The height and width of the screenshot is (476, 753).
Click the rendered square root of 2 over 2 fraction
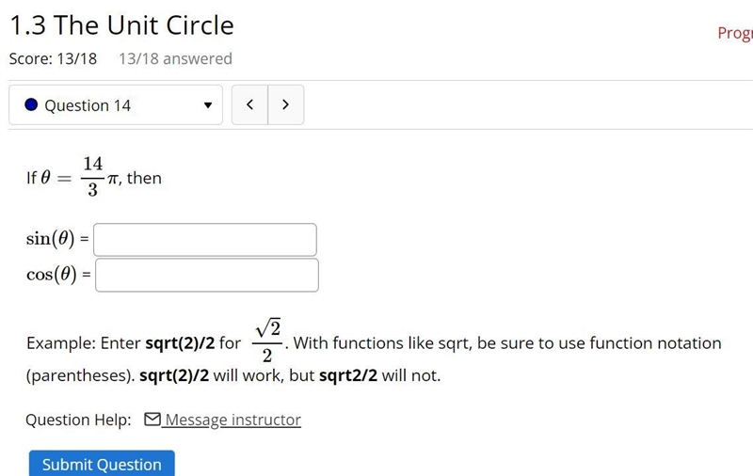268,341
